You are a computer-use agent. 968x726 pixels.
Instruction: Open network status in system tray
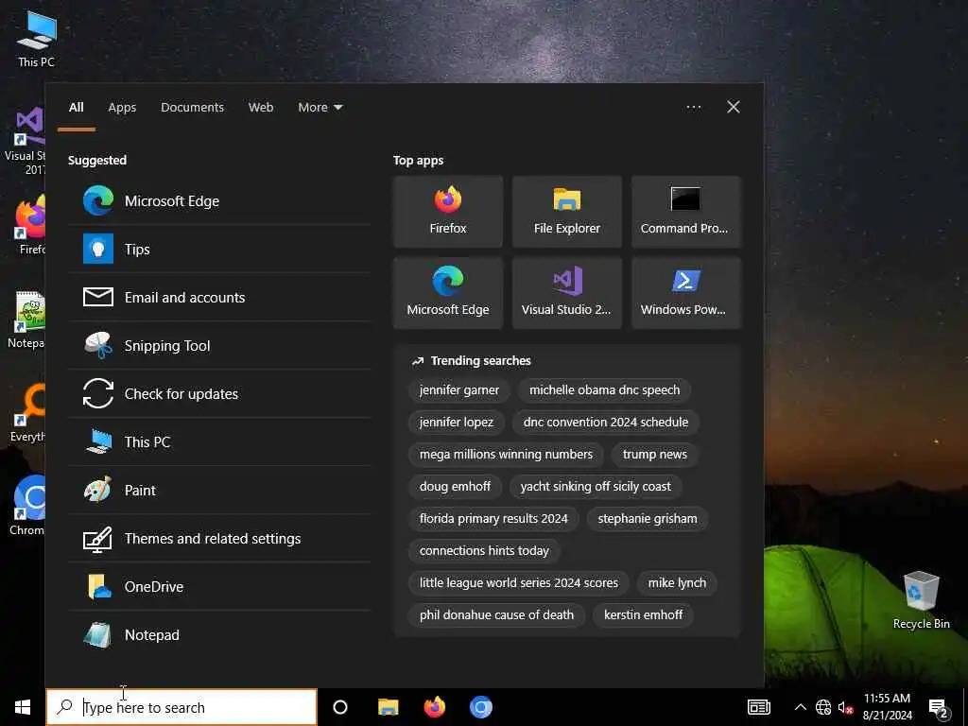tap(823, 707)
